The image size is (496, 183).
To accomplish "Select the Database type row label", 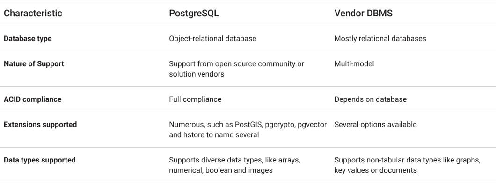I will pyautogui.click(x=28, y=38).
